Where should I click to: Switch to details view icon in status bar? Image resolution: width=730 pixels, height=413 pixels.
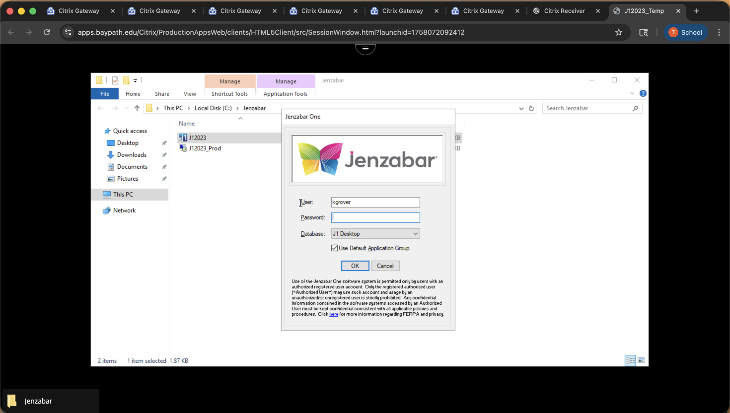tap(630, 360)
